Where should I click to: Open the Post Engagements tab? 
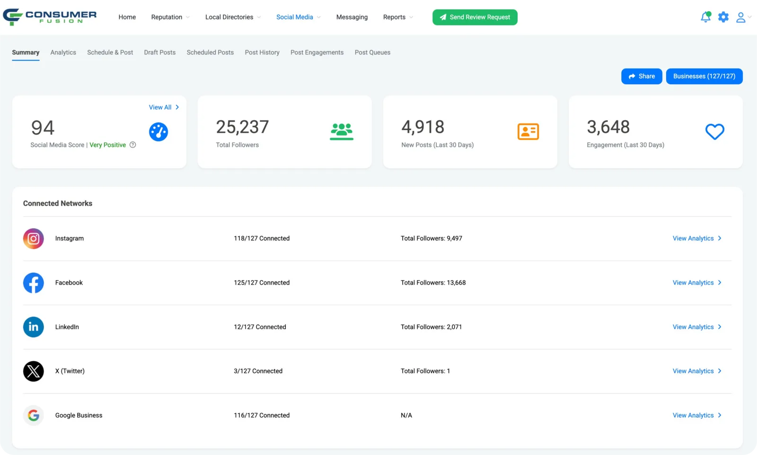tap(317, 52)
